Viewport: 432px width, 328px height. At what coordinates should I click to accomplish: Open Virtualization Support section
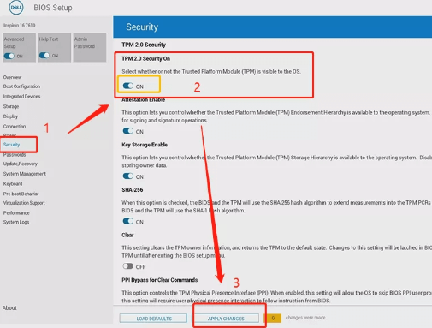(x=24, y=203)
